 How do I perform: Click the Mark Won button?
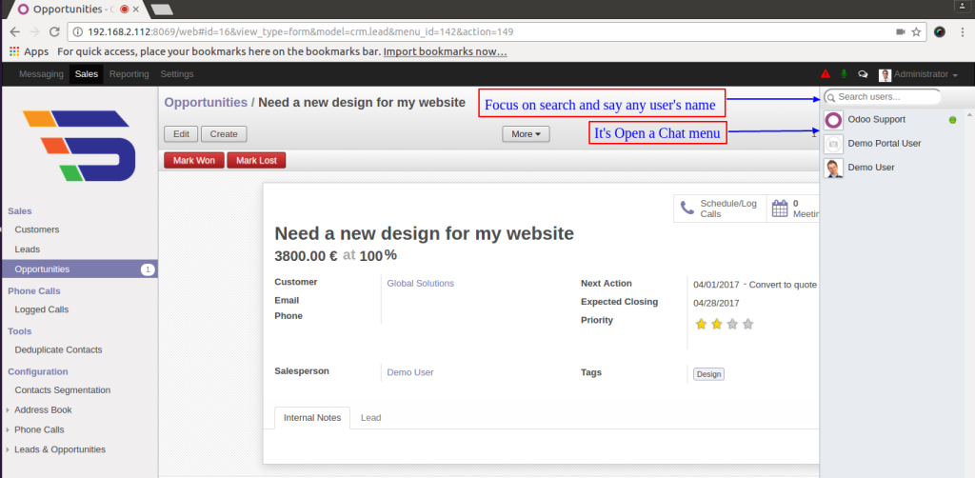(194, 161)
